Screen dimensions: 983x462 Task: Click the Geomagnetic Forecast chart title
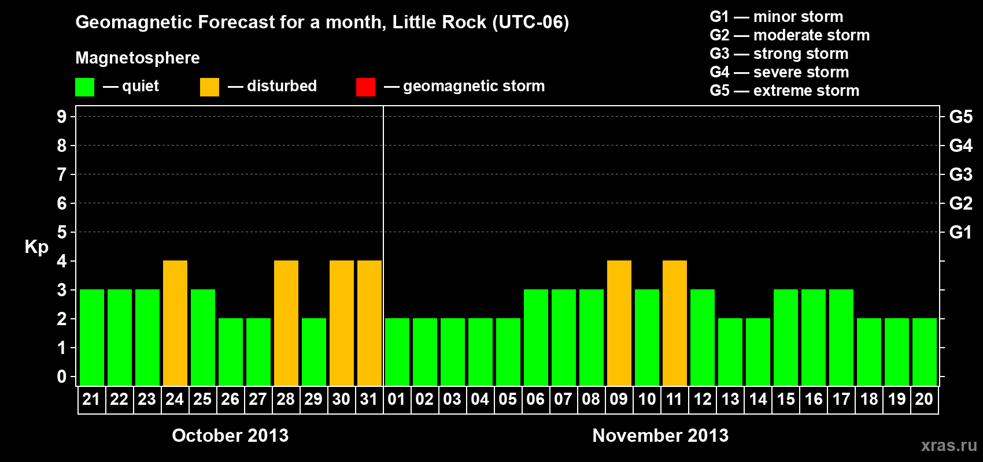click(x=322, y=23)
